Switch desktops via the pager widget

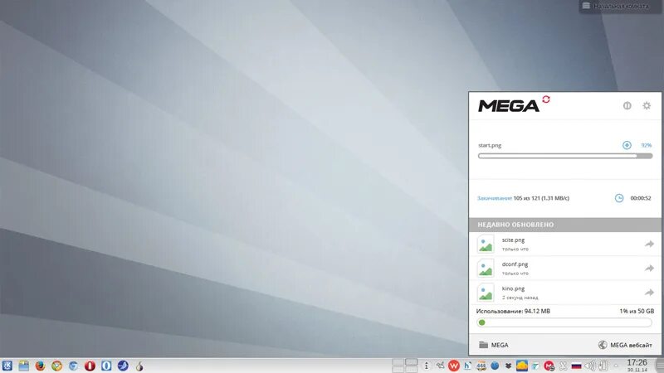tap(405, 366)
